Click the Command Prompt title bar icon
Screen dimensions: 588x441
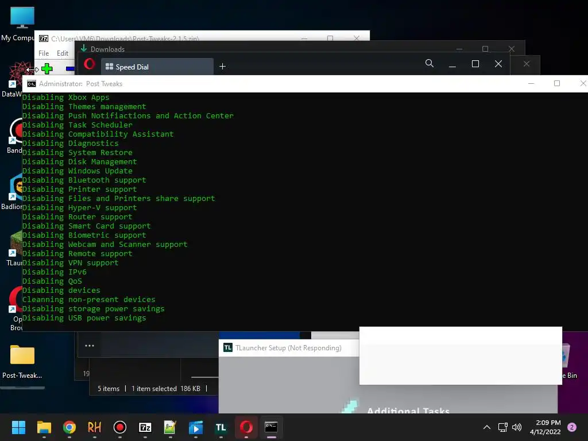pos(32,84)
